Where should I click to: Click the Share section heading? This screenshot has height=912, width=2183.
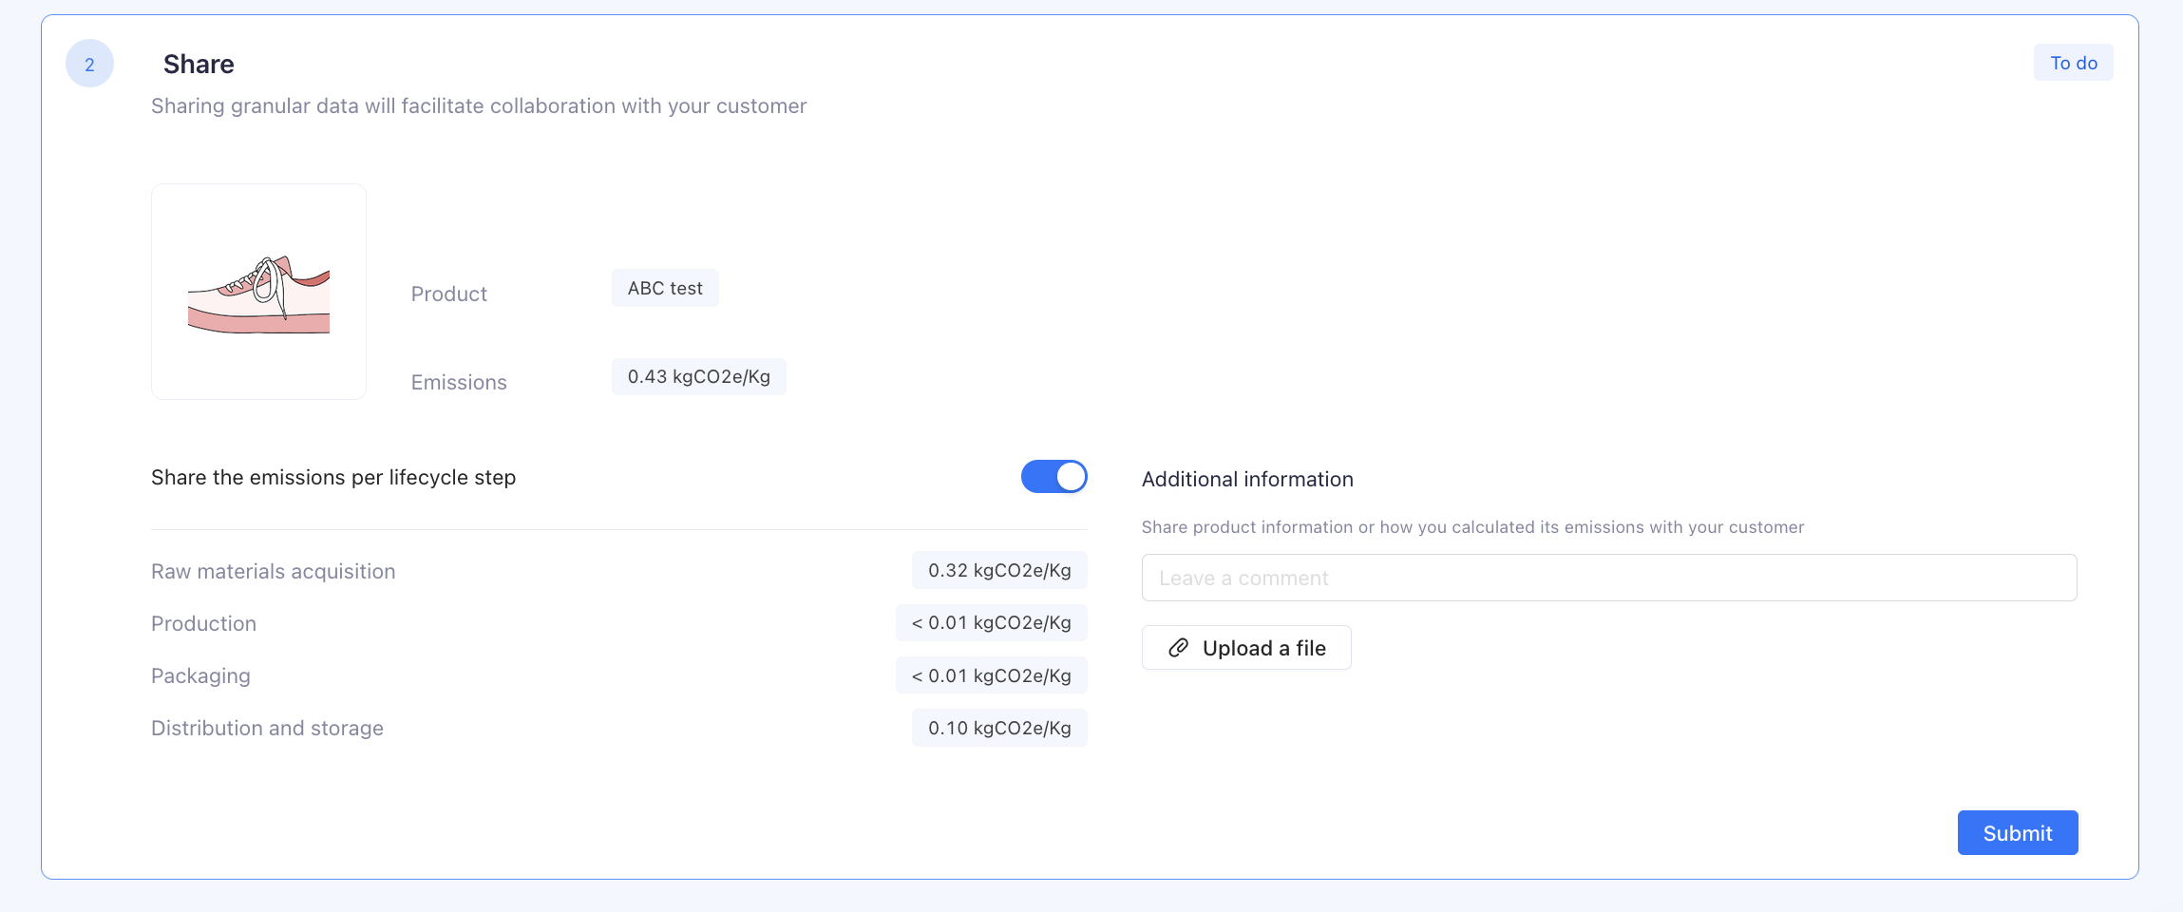199,64
